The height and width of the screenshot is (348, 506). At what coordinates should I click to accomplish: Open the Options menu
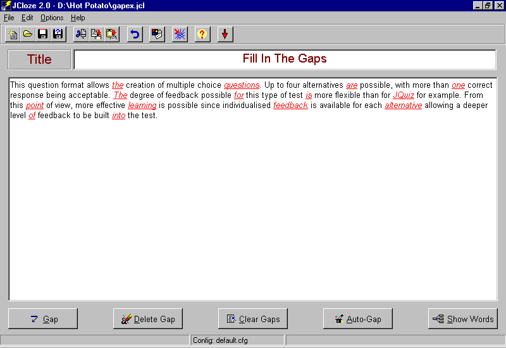tap(52, 18)
